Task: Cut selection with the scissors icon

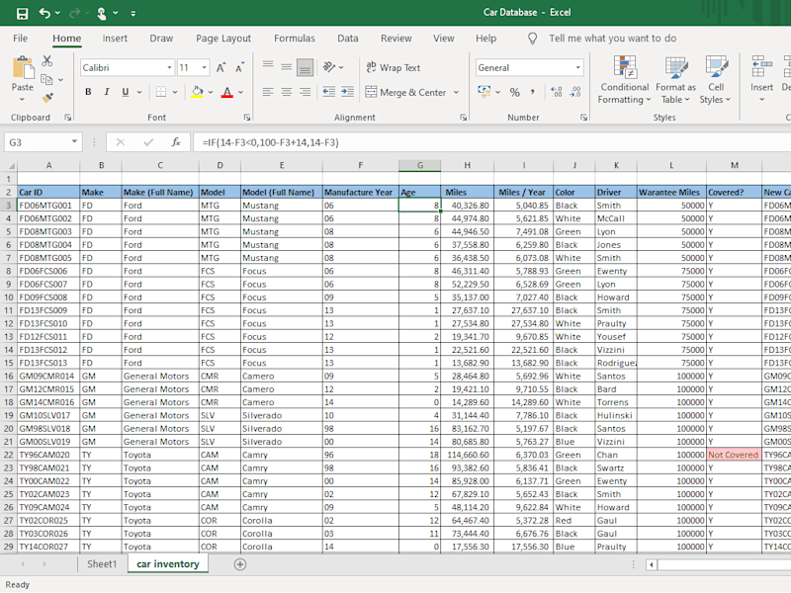Action: (x=46, y=61)
